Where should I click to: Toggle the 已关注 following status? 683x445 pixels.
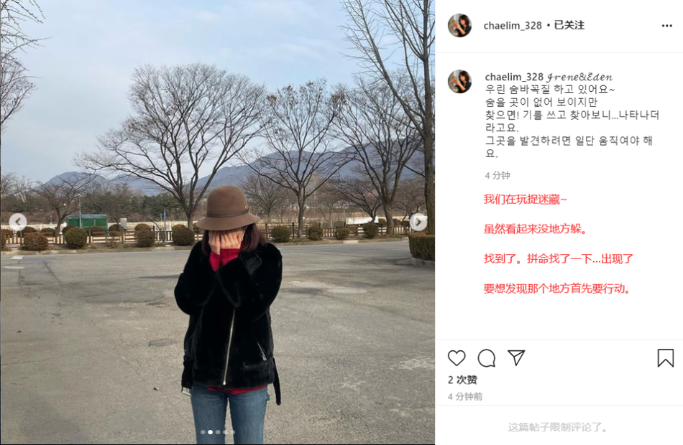(x=569, y=25)
